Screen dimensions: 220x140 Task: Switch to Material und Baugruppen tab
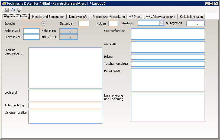pos(48,17)
